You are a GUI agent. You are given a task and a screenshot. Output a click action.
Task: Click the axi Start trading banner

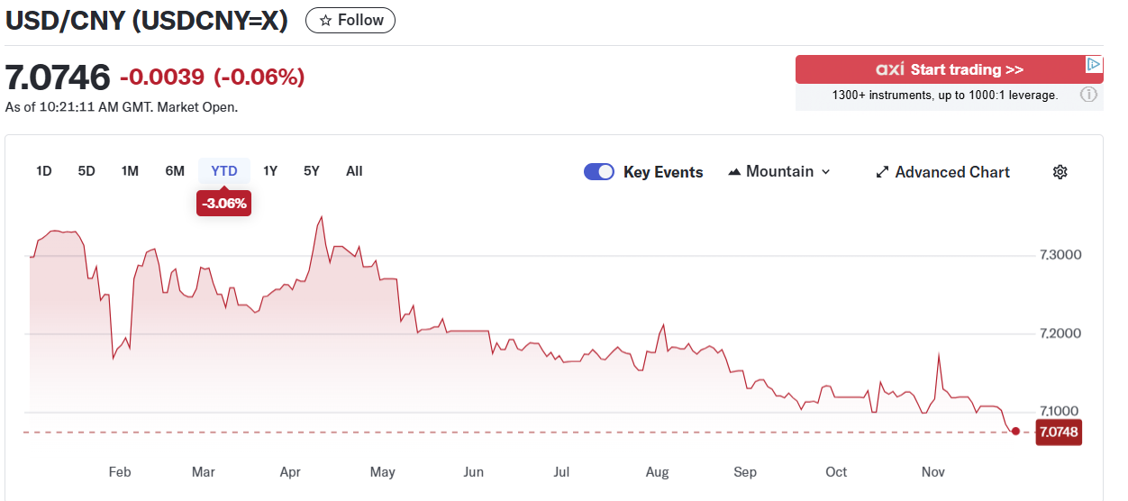tap(948, 69)
